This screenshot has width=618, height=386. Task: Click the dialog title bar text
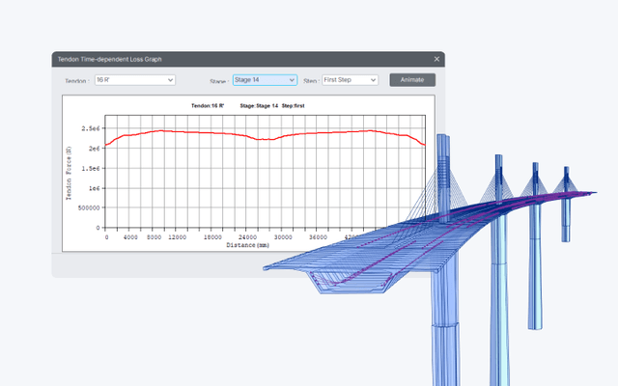109,59
